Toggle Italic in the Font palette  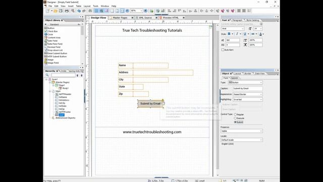click(x=237, y=34)
